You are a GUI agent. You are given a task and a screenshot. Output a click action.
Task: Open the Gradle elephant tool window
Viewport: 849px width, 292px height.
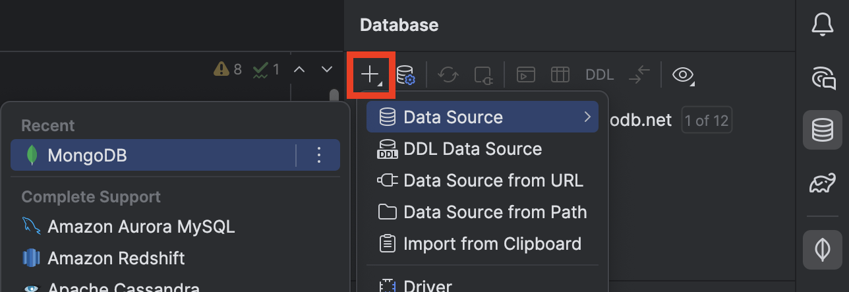click(823, 183)
